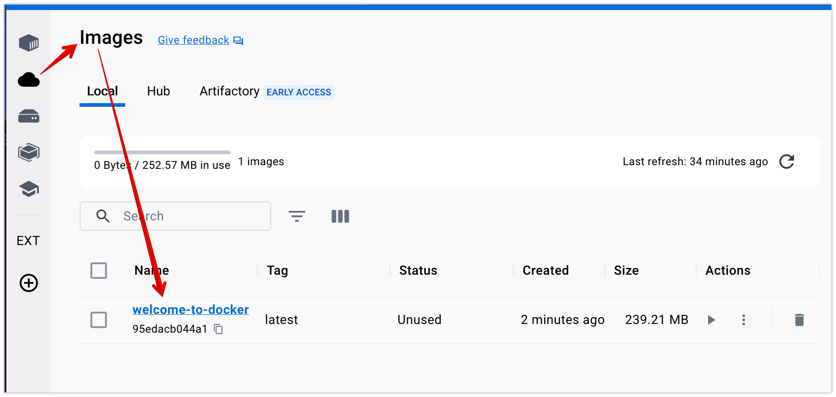This screenshot has height=397, width=836.
Task: Refresh the images list
Action: pyautogui.click(x=787, y=162)
